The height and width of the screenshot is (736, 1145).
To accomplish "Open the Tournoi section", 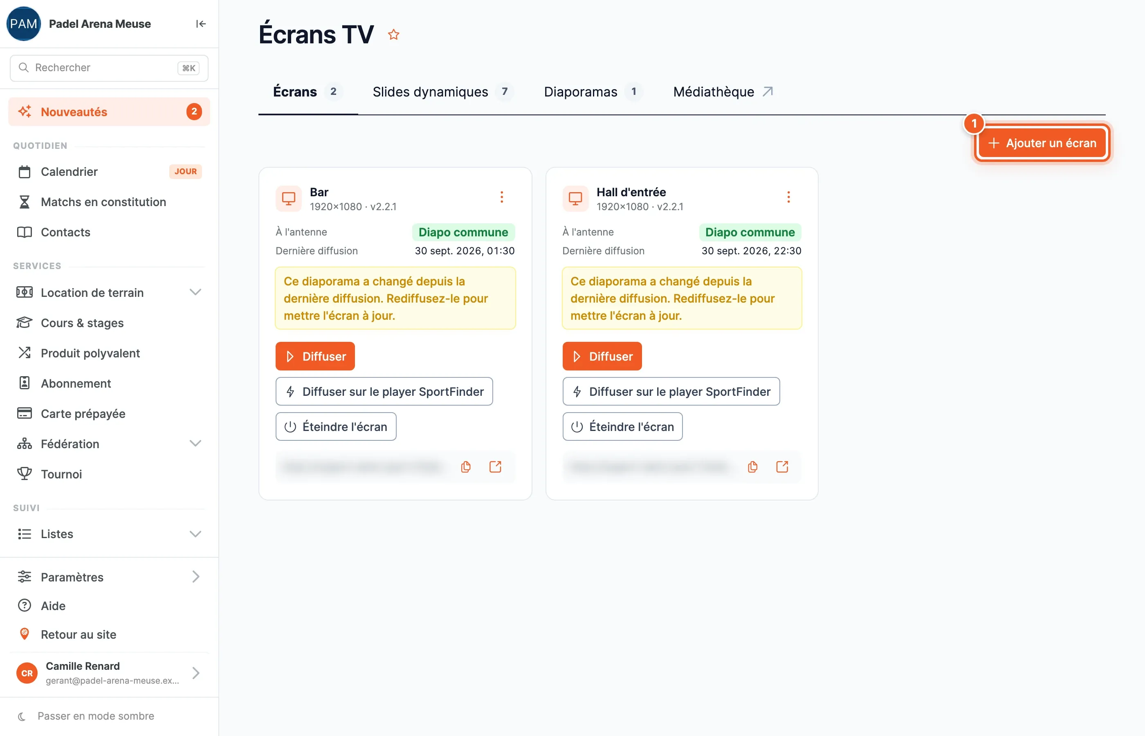I will [109, 473].
